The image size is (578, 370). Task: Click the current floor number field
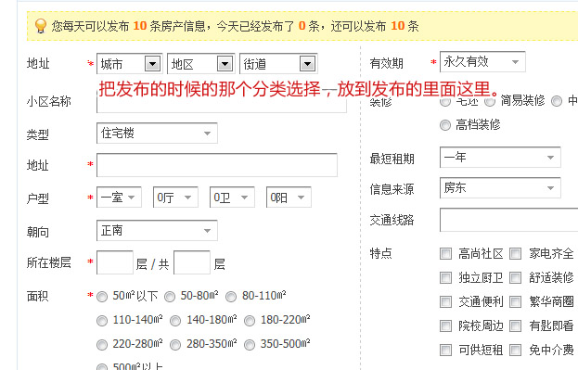coord(115,262)
